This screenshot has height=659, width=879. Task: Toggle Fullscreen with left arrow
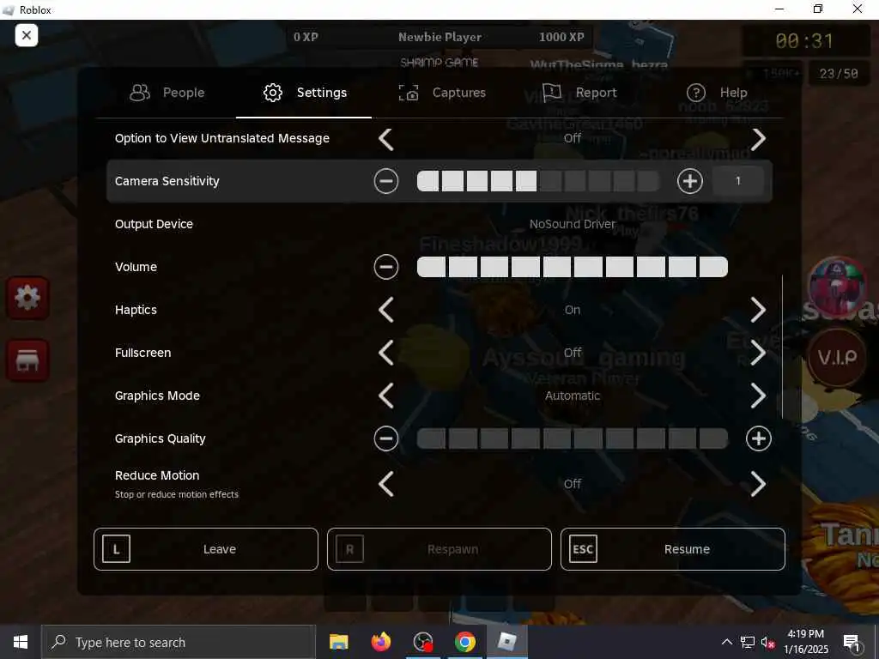[385, 353]
